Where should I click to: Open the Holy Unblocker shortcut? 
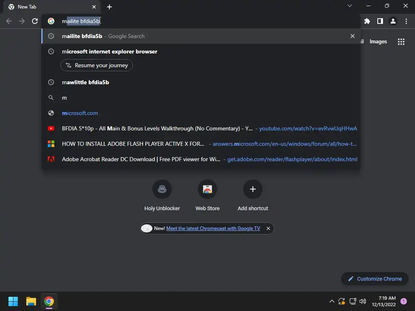click(x=162, y=195)
